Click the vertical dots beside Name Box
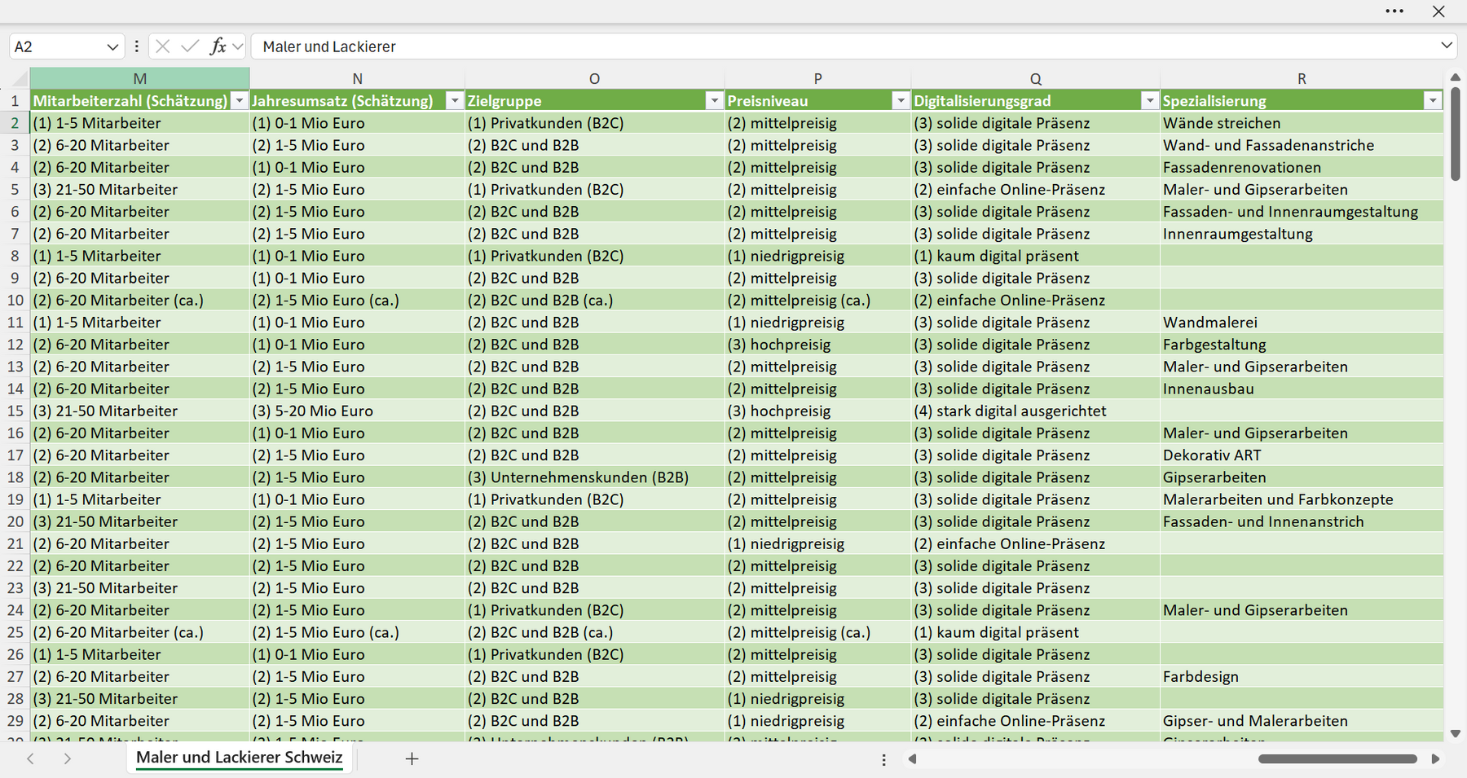 (x=136, y=46)
